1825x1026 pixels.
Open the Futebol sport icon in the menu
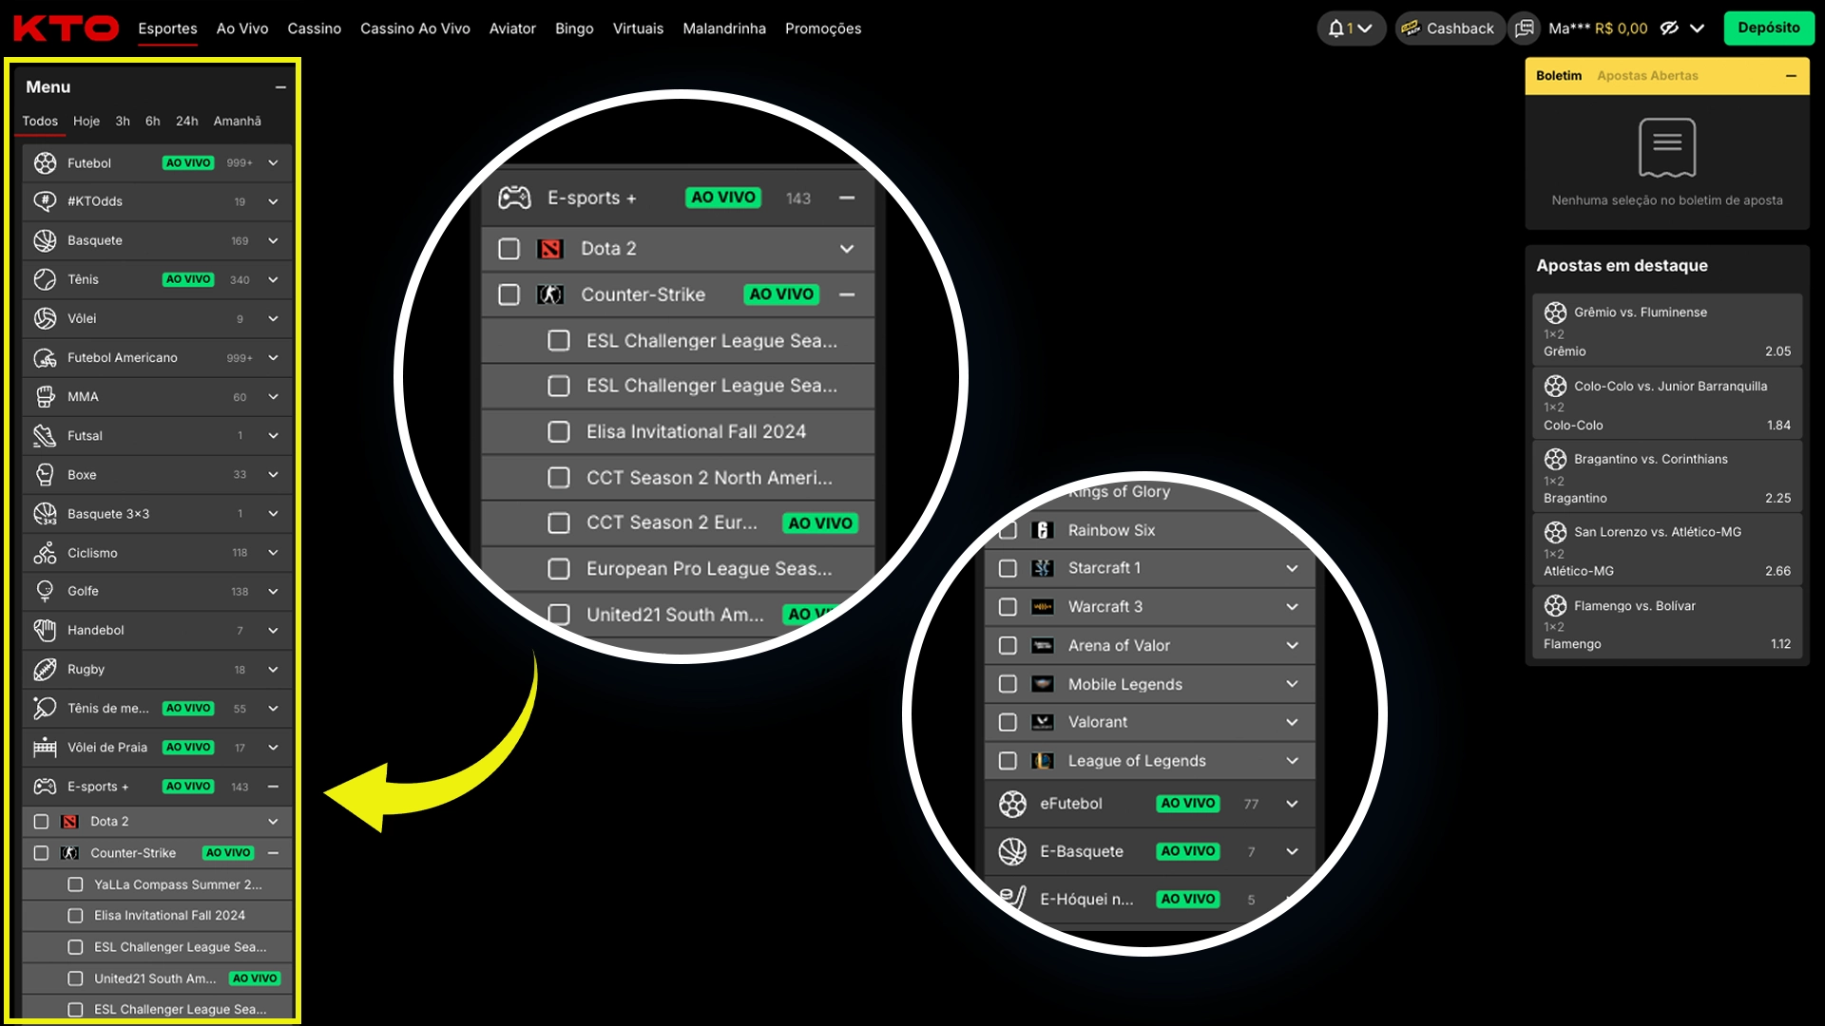click(45, 163)
